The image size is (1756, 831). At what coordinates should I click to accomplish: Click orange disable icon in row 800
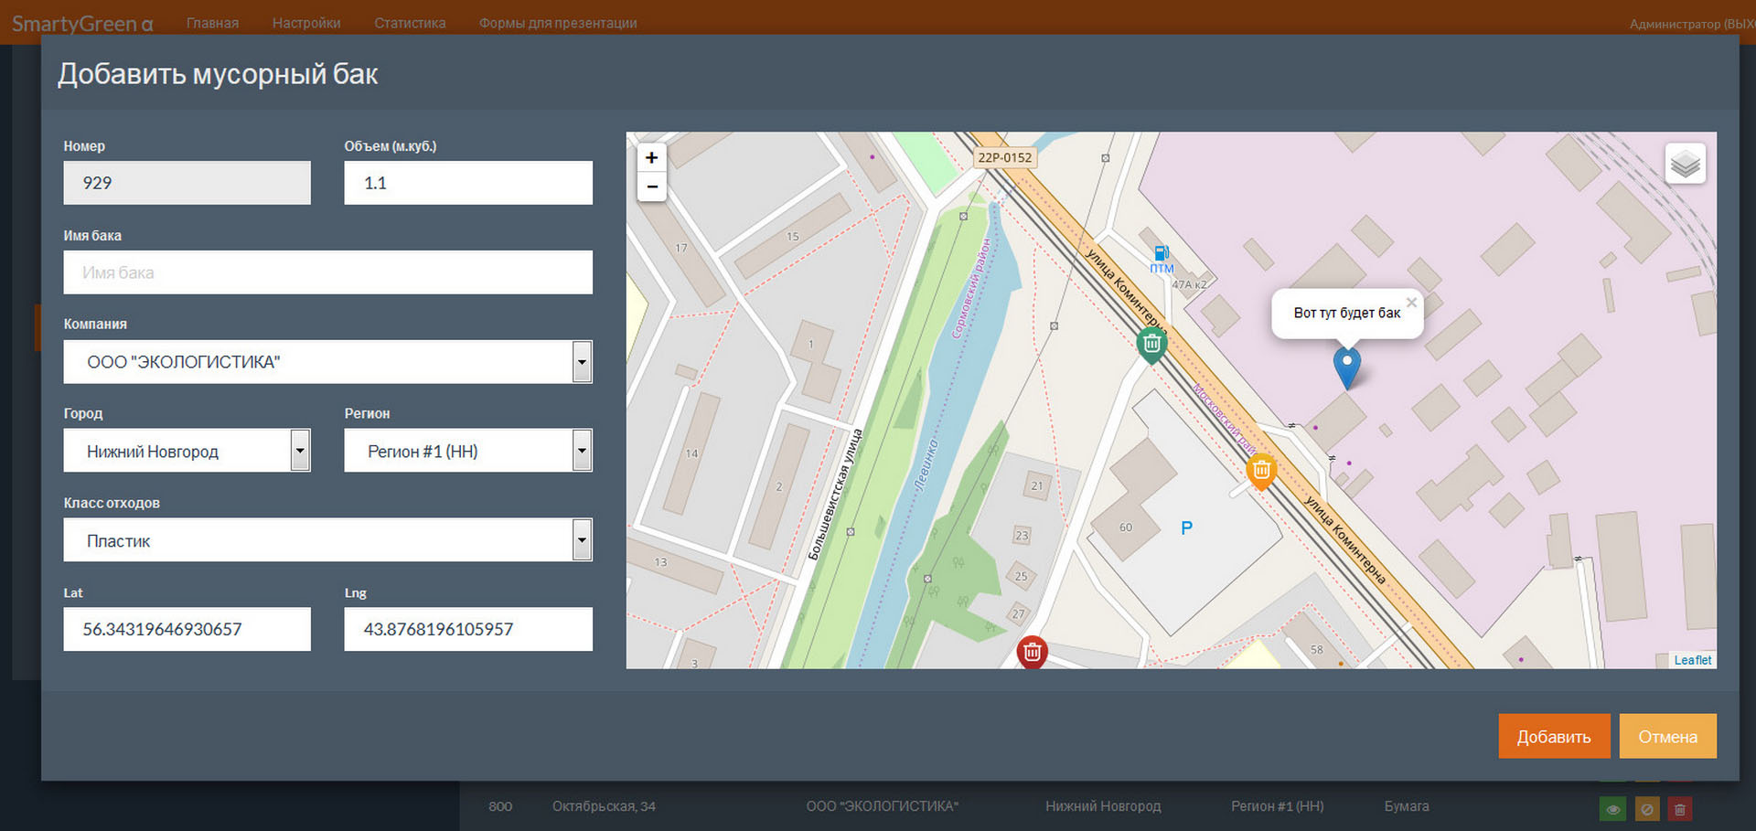click(1647, 809)
